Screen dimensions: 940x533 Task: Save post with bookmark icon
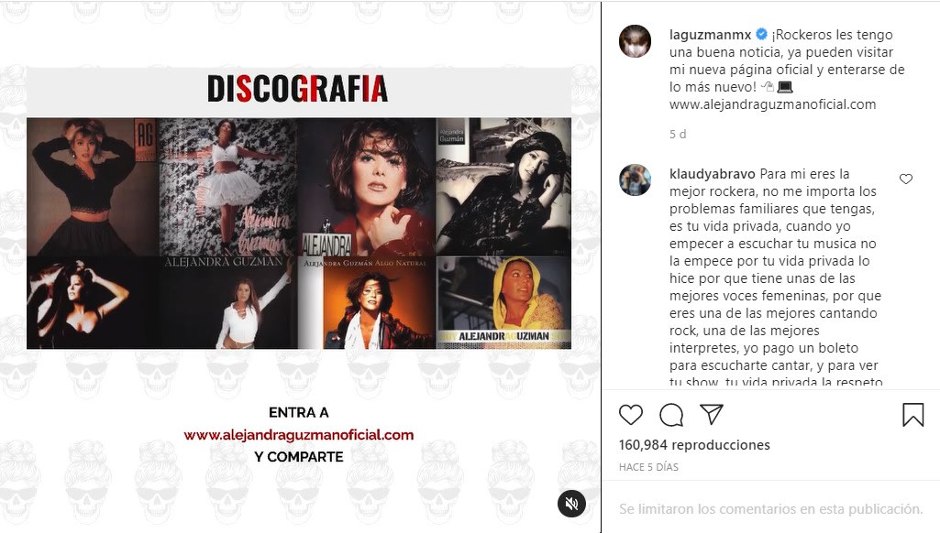click(913, 415)
